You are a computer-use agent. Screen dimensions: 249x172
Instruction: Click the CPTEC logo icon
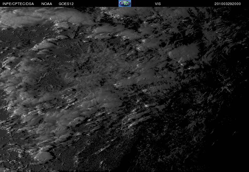click(x=125, y=3)
